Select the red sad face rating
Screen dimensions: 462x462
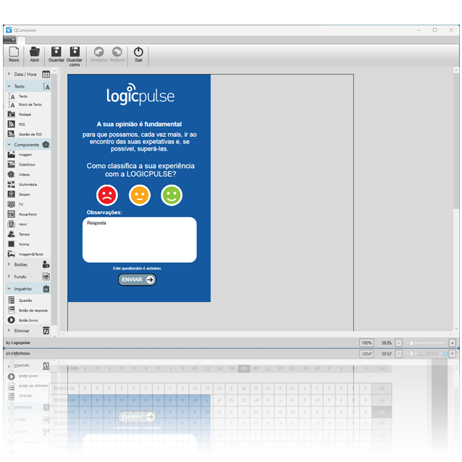tap(107, 195)
